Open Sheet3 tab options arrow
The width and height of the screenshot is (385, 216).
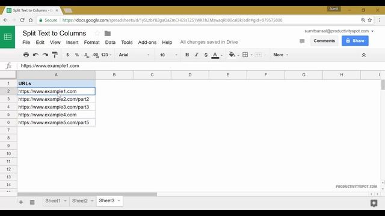[119, 200]
